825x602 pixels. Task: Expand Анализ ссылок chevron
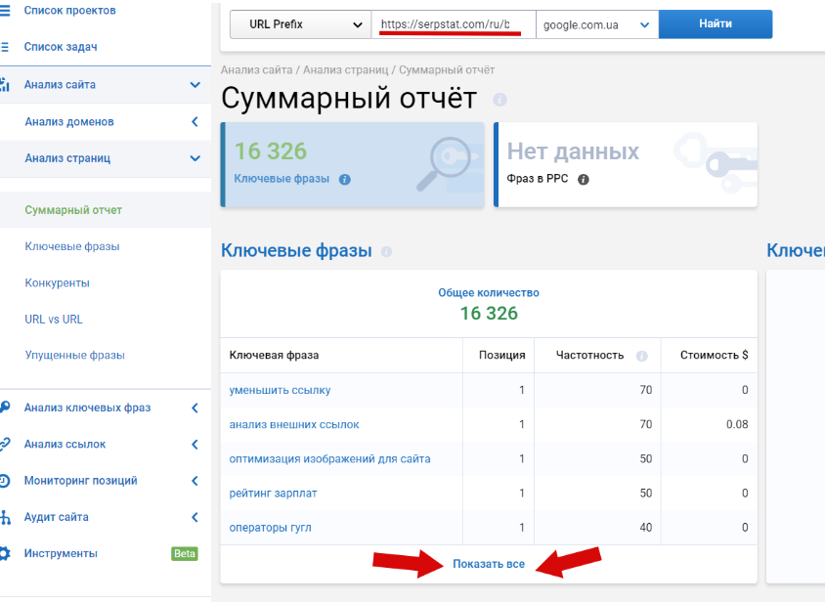(x=195, y=444)
